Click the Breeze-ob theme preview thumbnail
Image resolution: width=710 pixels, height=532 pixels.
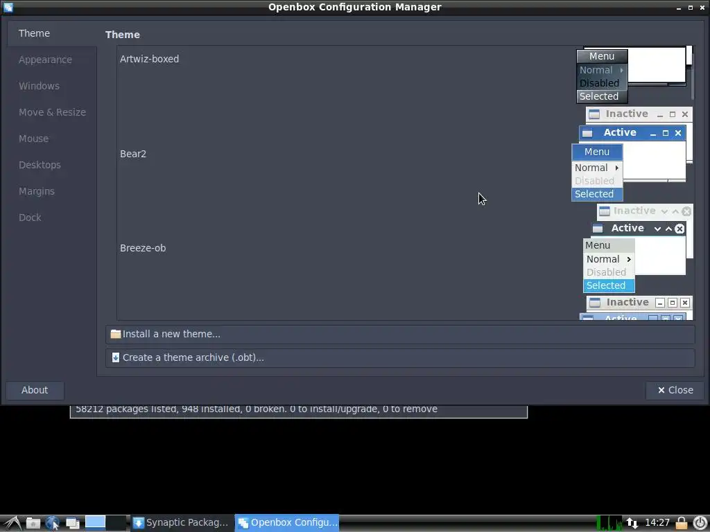(x=638, y=248)
